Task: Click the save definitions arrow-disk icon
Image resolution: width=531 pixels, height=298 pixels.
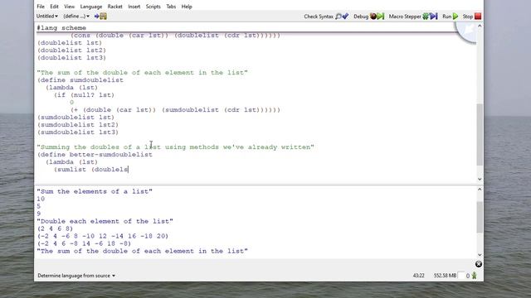Action: (100, 17)
